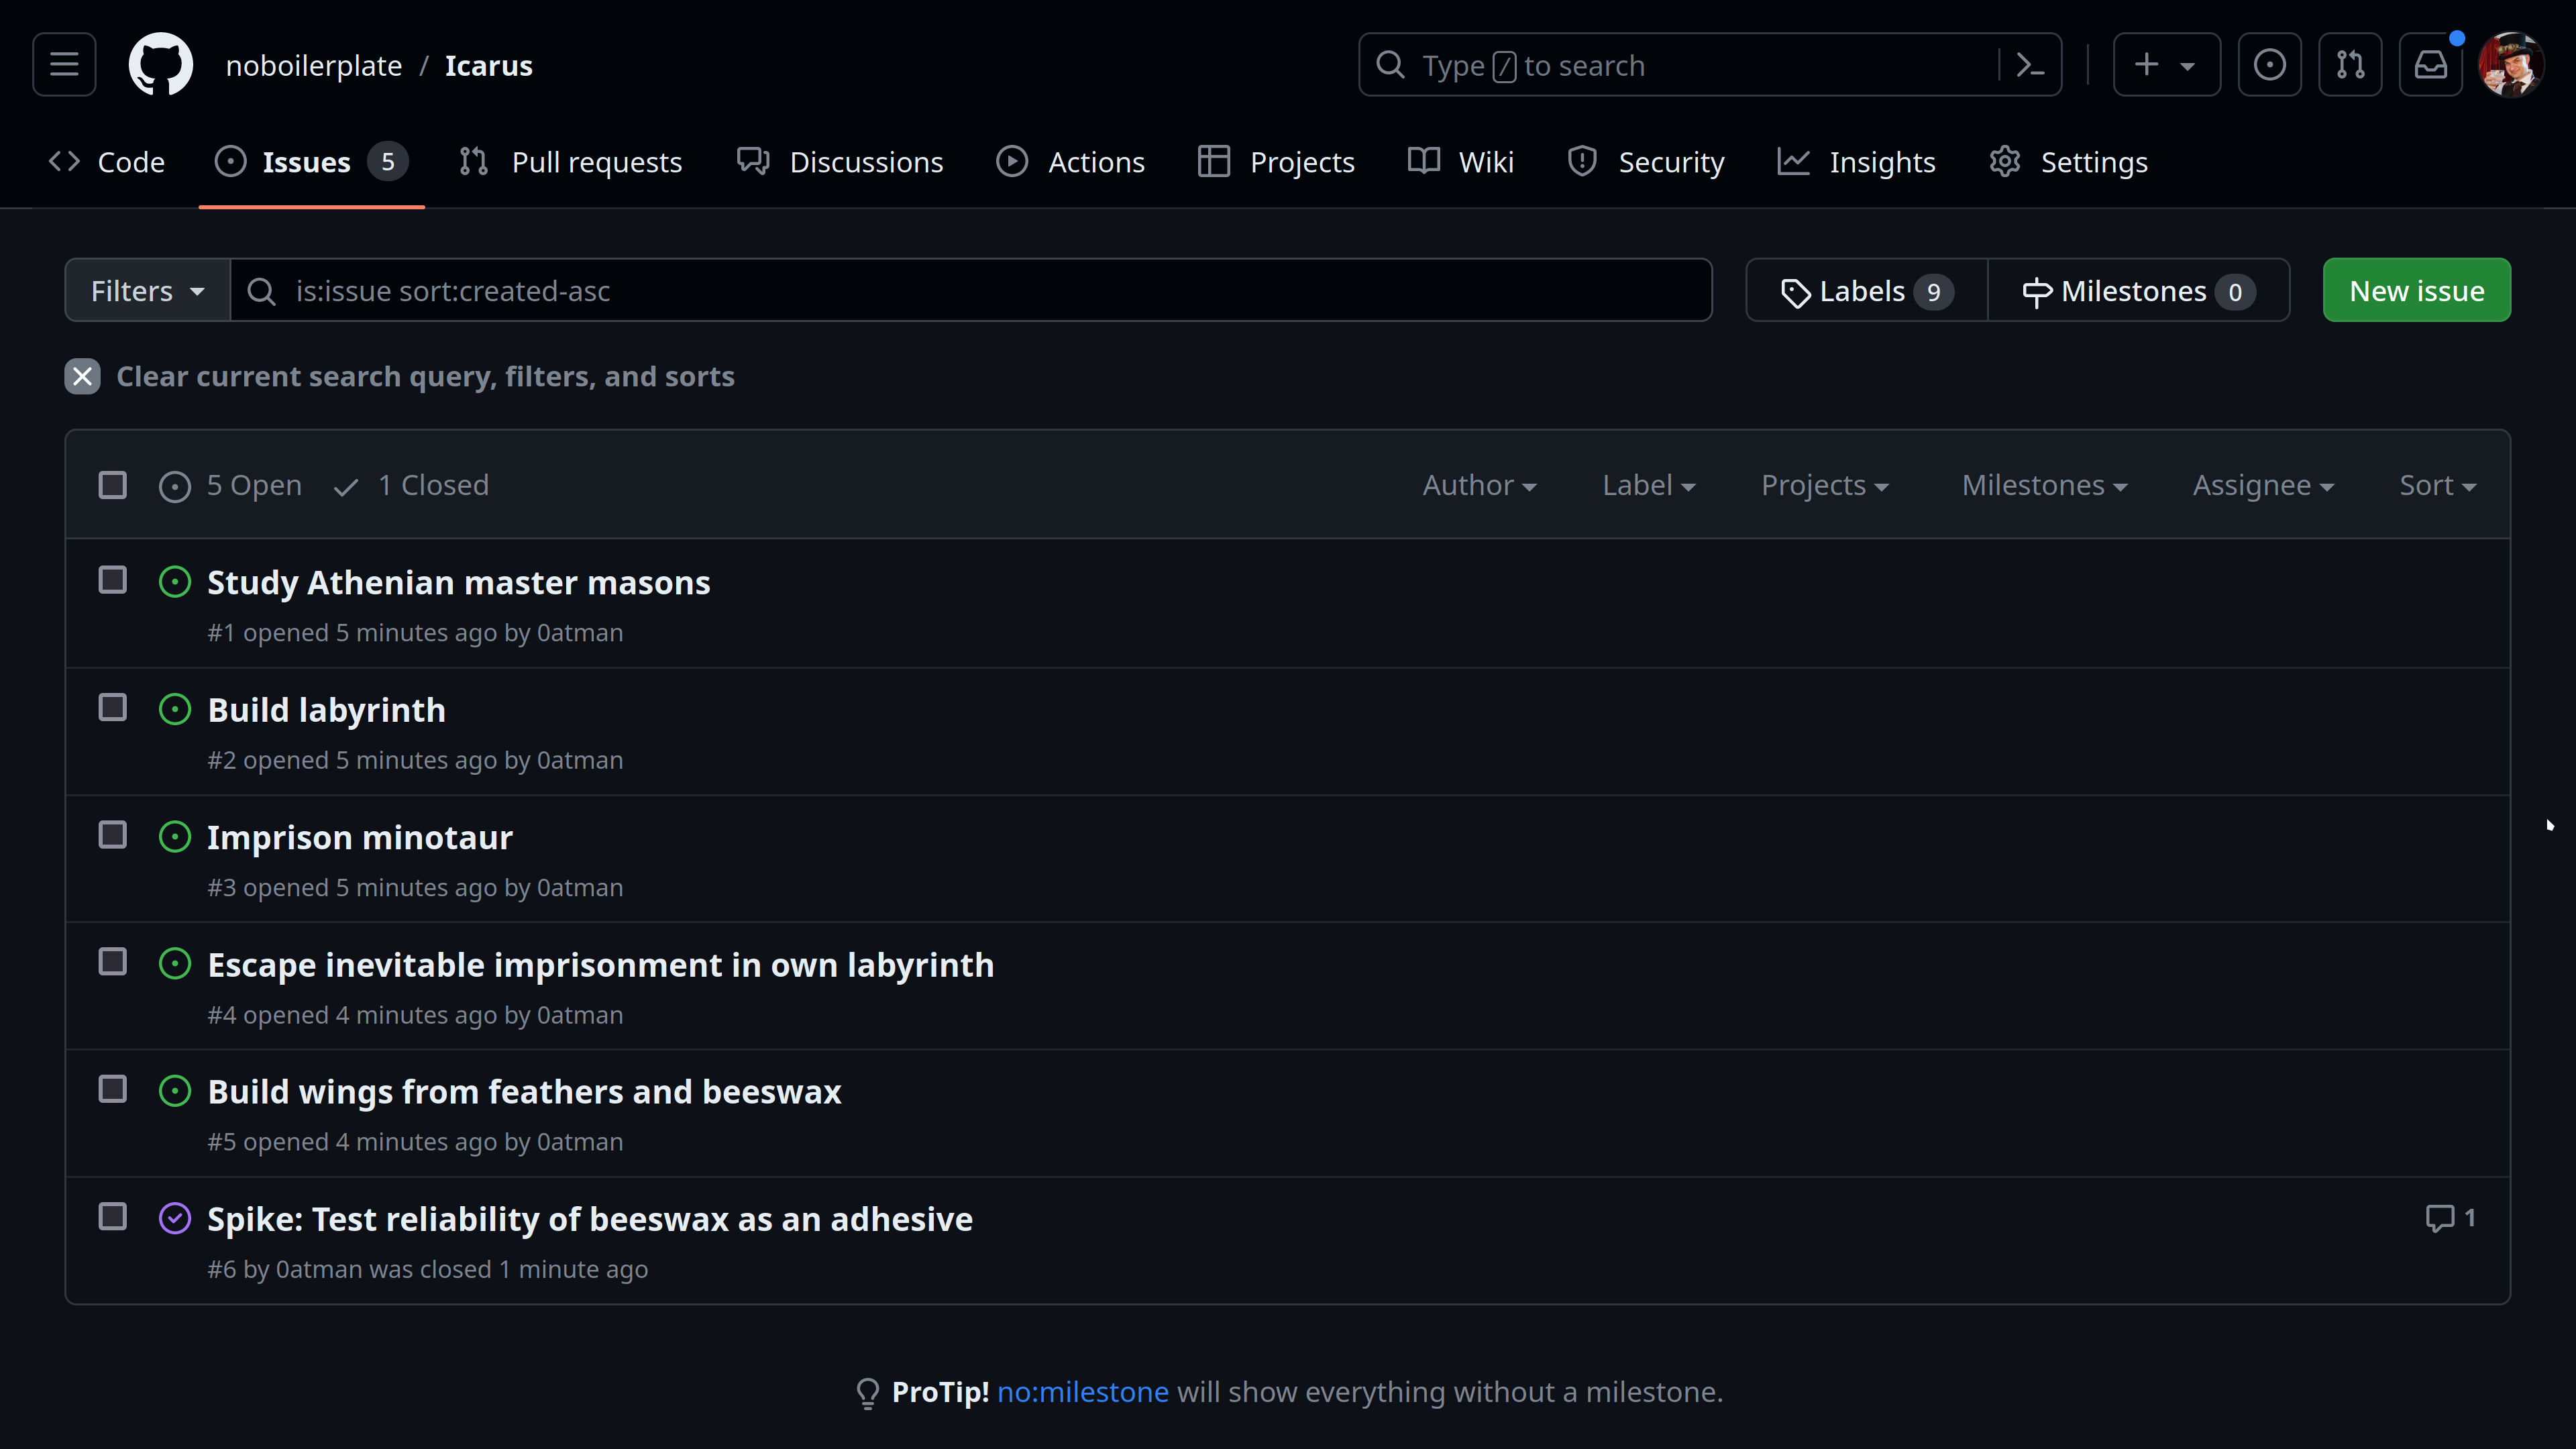Go to the Insights tab
This screenshot has width=2576, height=1449.
(1857, 162)
